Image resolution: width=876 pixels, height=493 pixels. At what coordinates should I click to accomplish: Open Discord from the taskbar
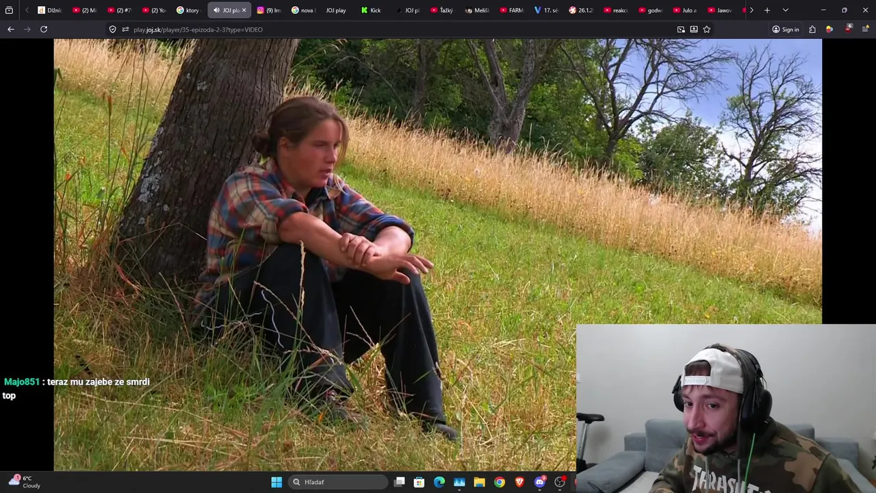tap(539, 482)
